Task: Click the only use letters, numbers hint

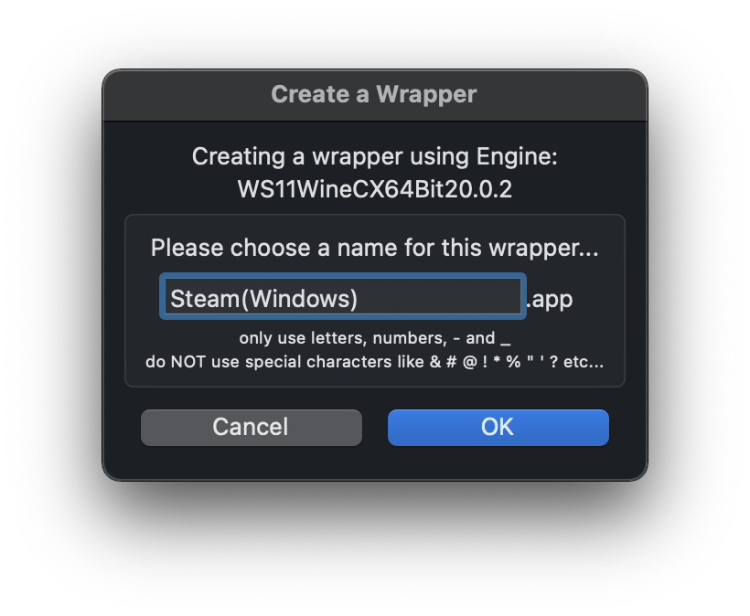Action: click(x=374, y=338)
